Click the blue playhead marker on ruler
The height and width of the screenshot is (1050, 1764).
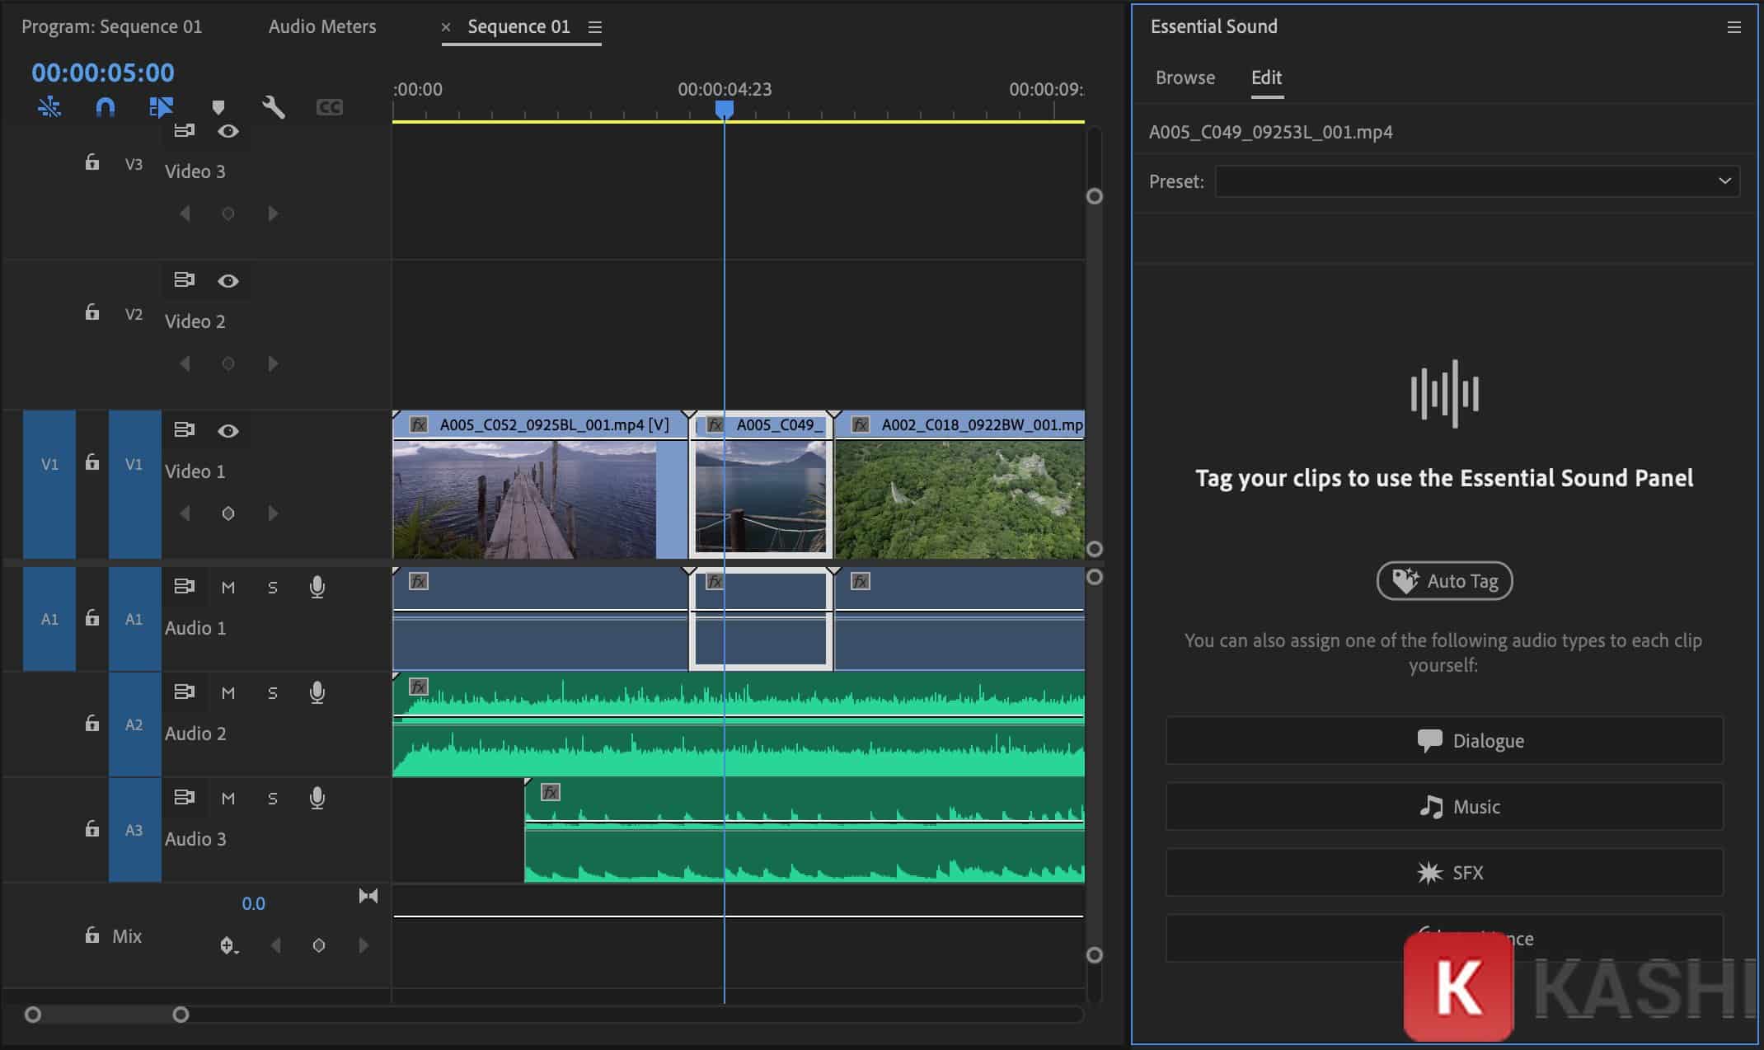point(724,109)
